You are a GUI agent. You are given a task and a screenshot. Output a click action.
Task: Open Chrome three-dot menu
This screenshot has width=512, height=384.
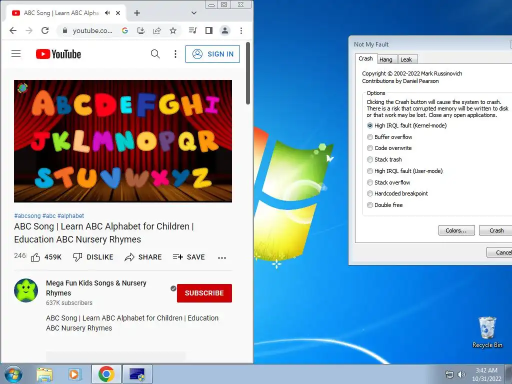coord(241,30)
